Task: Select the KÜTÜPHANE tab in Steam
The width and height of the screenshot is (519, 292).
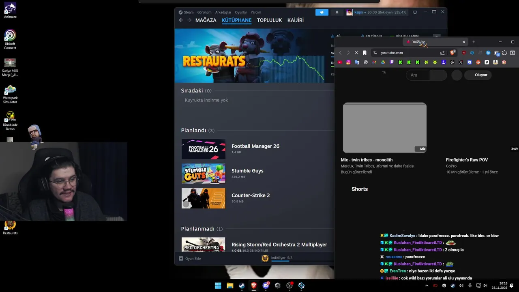Action: 237,20
